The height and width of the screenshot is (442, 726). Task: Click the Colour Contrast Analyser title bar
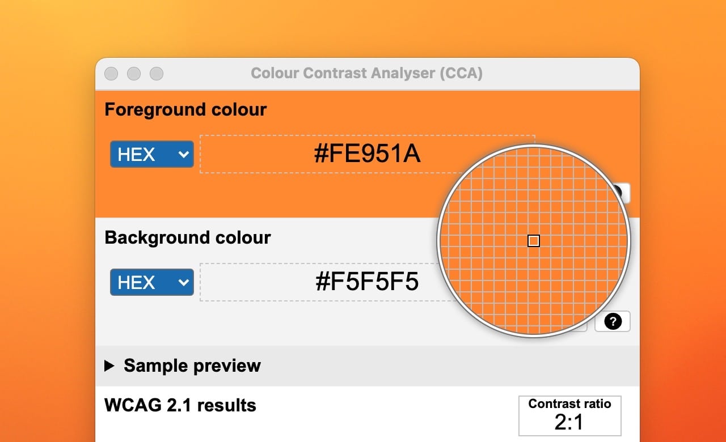coord(366,73)
